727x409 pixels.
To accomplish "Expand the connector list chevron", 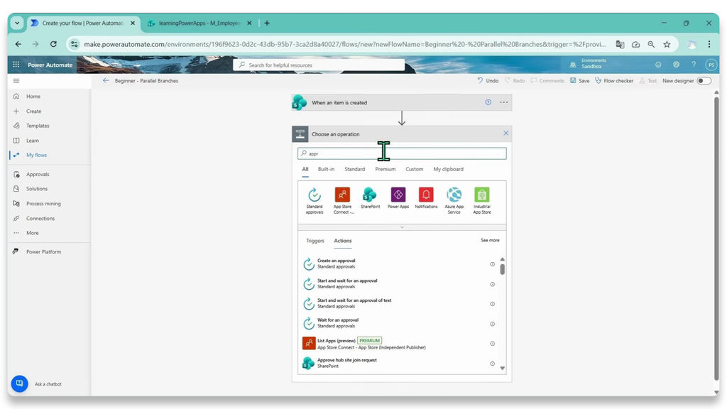I will point(402,227).
